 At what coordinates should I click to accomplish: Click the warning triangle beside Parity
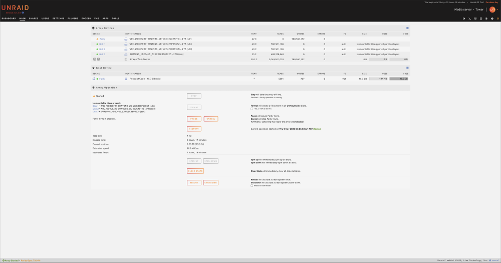coord(97,39)
